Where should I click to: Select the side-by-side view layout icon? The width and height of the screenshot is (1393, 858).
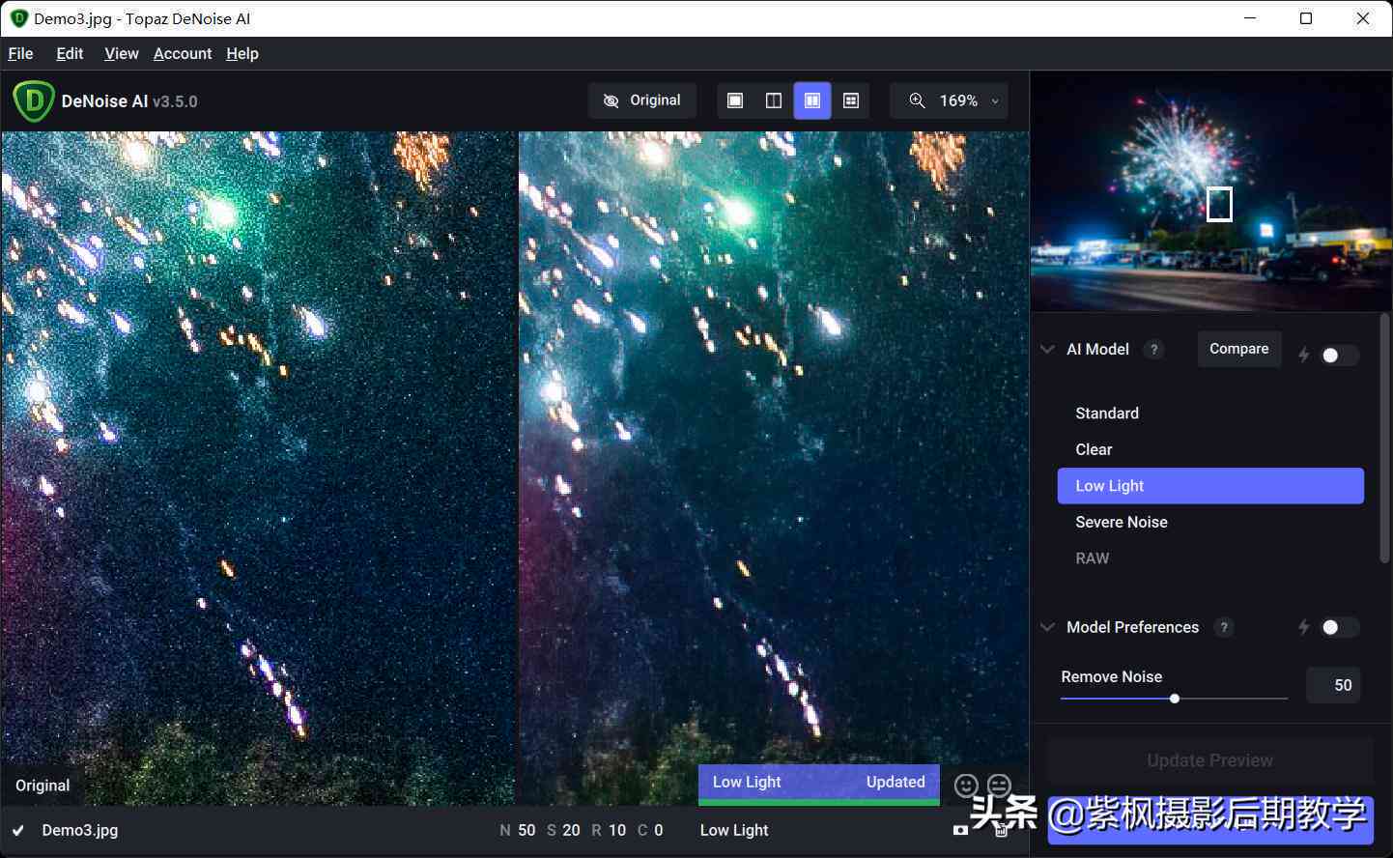(x=812, y=100)
